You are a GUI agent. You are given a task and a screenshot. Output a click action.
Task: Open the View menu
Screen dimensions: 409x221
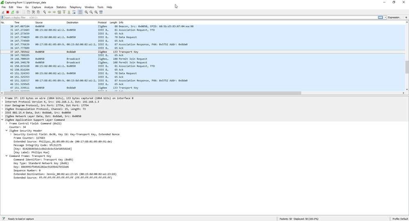(x=19, y=7)
